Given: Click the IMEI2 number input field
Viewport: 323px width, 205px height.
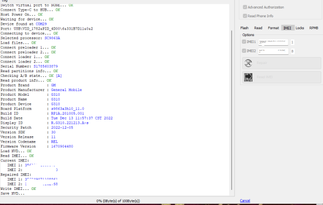Looking at the screenshot, I should pyautogui.click(x=273, y=51).
